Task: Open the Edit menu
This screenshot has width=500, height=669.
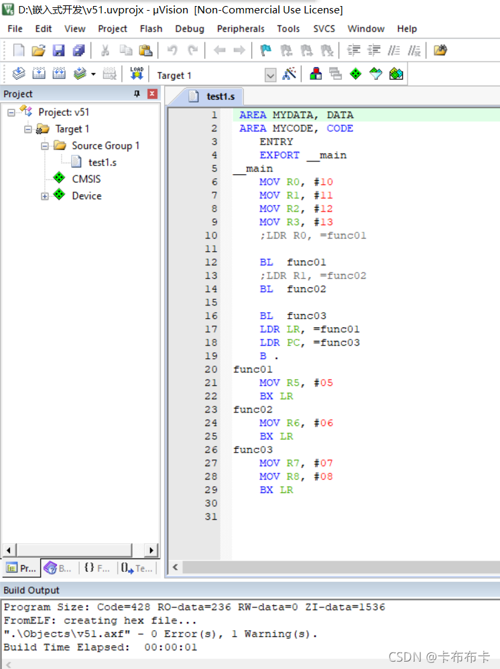Action: (x=43, y=29)
